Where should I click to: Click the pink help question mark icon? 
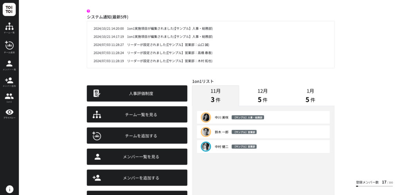pyautogui.click(x=89, y=11)
